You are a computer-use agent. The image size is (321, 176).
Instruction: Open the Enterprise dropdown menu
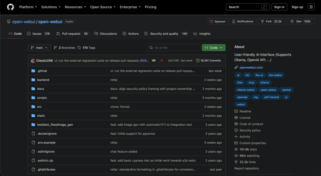130,7
